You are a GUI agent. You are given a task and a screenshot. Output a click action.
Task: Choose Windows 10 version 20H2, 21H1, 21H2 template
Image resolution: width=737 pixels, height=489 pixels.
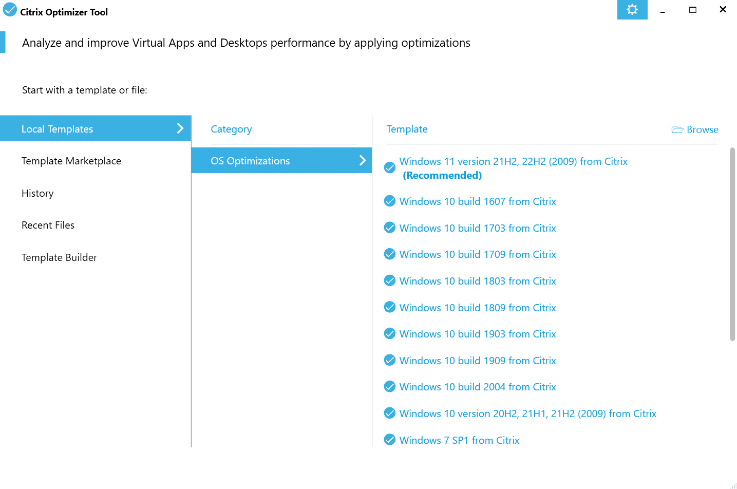pos(527,413)
